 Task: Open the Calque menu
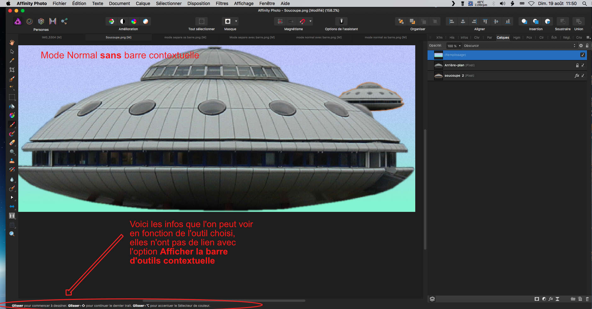143,3
